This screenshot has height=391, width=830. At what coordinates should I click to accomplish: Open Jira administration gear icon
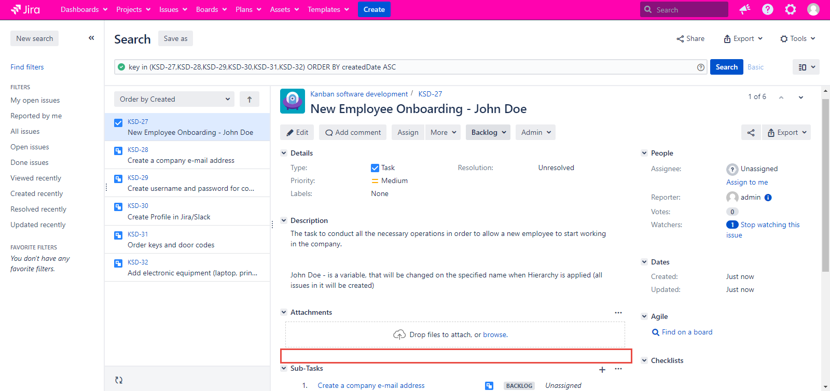(791, 9)
